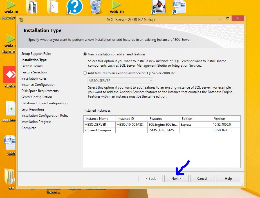Go to 'Feature Selection' step in sidebar
The height and width of the screenshot is (198, 260).
(34, 72)
